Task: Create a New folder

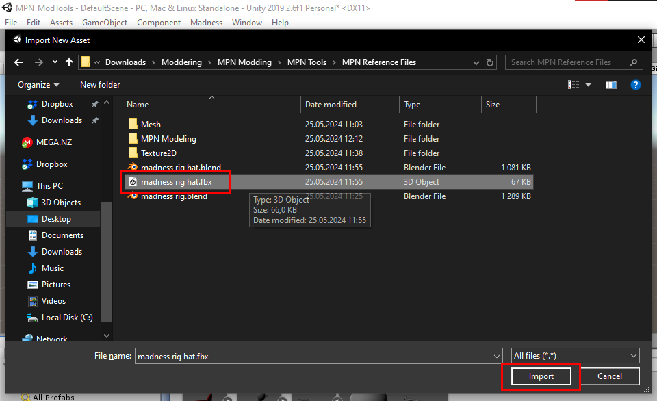Action: click(x=100, y=85)
